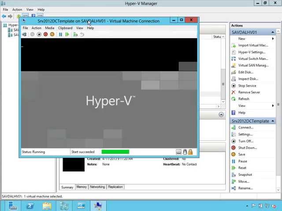
Task: Open Virtual Switch Manager action
Action: [253, 58]
